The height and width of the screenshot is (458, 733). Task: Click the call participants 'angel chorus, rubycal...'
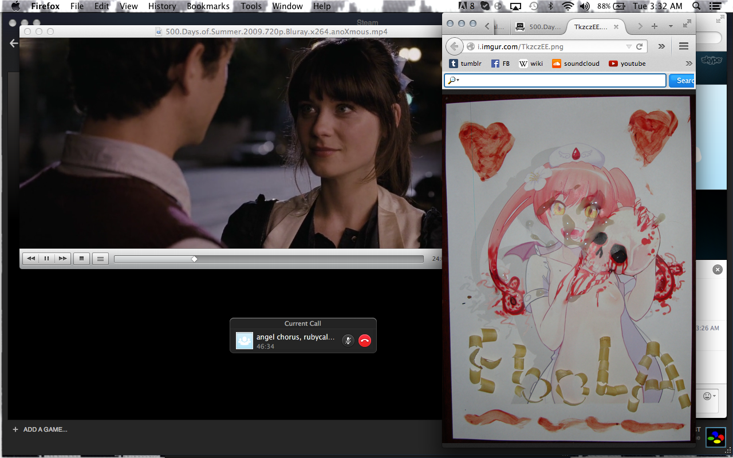pos(295,337)
